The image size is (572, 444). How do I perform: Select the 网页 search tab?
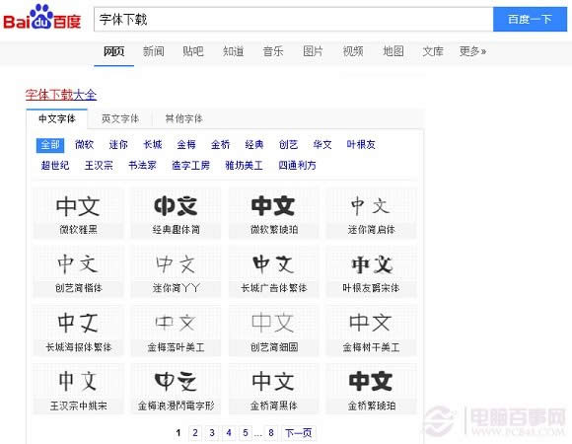[113, 51]
